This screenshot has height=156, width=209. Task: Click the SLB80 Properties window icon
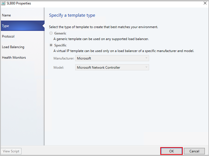click(3, 3)
